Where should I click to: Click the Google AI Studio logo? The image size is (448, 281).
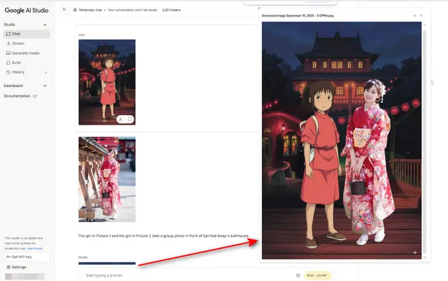[x=27, y=10]
